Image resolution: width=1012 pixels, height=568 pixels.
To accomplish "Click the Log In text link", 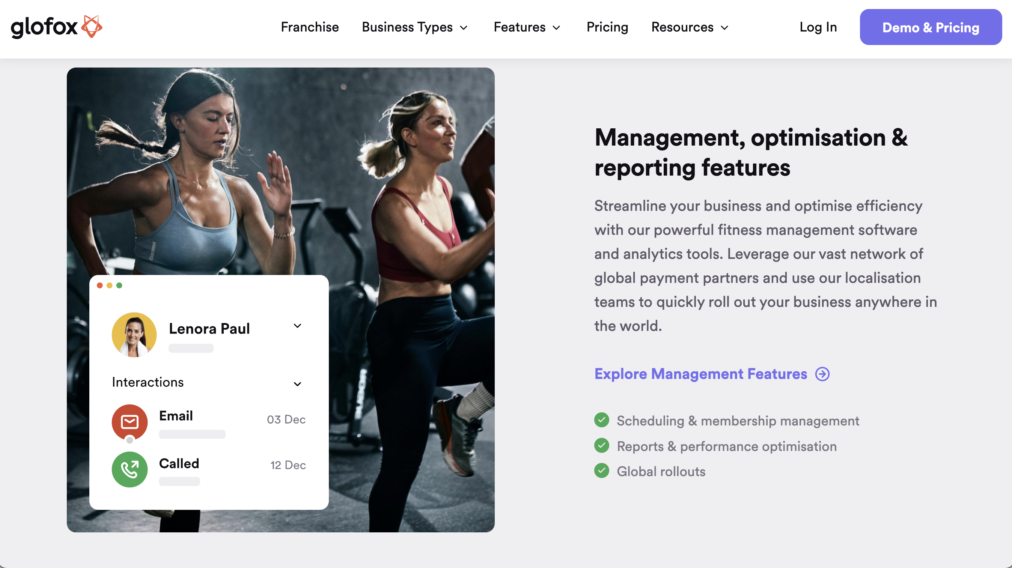I will [818, 27].
